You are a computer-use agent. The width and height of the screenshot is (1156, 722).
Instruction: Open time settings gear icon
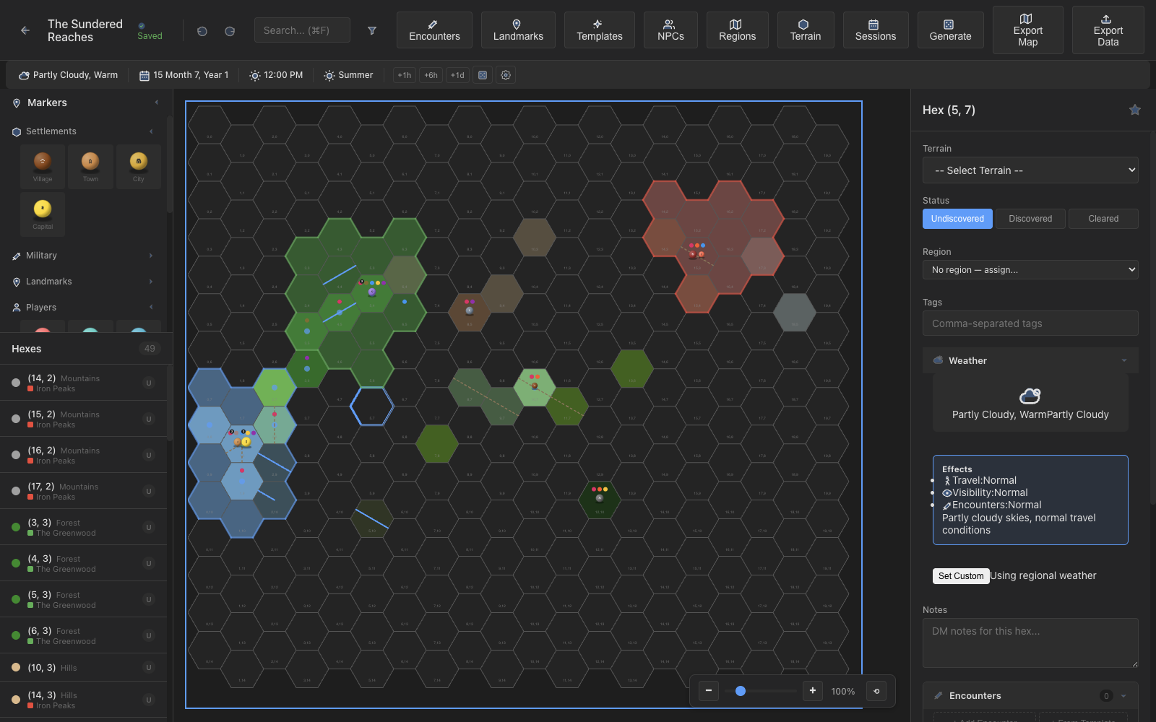point(506,75)
